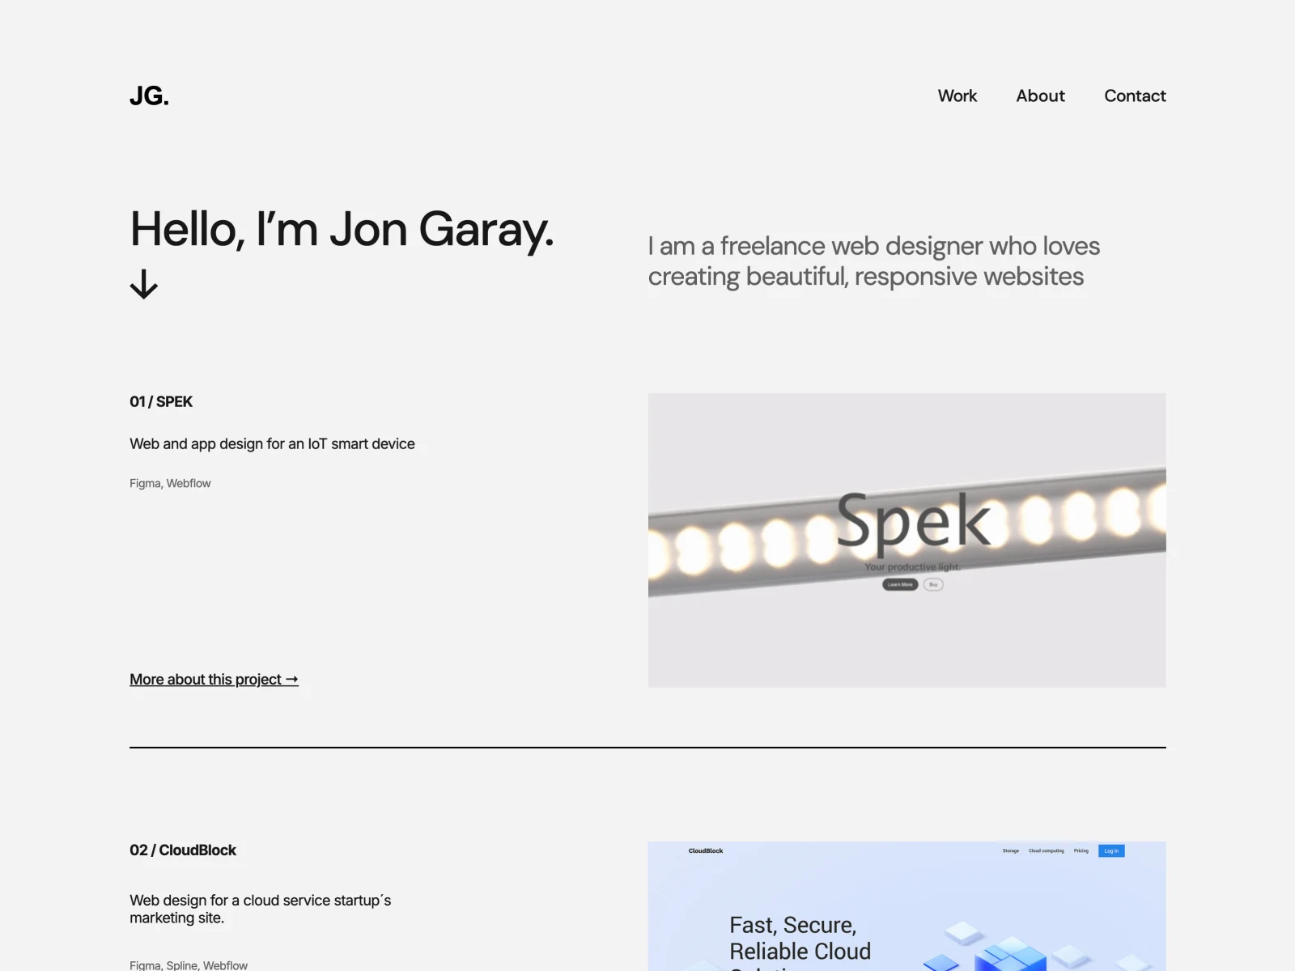Click 'Cloud computing' in the CloudBlock preview
1295x971 pixels.
tap(1047, 850)
